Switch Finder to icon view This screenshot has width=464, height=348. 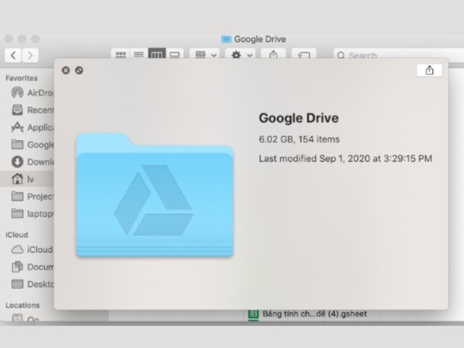pyautogui.click(x=121, y=54)
